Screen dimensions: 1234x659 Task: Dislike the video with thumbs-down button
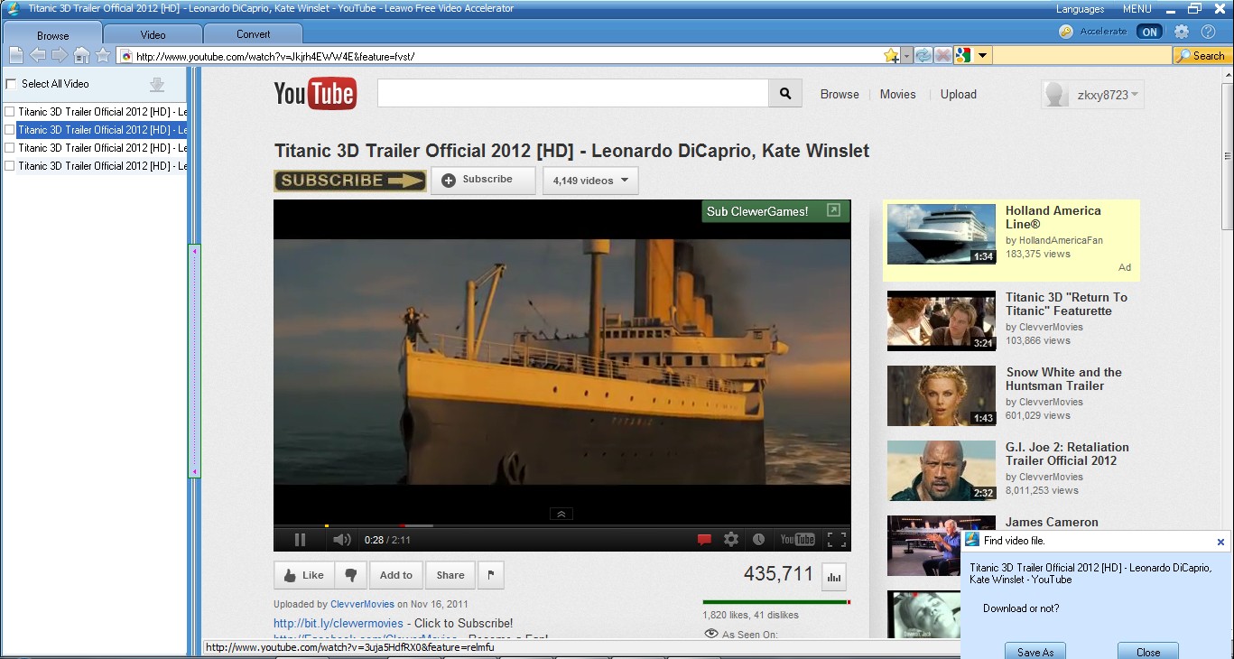point(351,575)
